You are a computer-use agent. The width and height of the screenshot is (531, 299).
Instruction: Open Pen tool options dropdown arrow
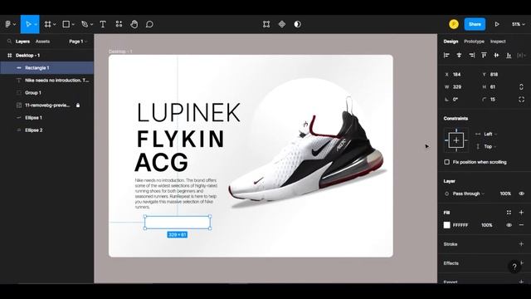[91, 24]
